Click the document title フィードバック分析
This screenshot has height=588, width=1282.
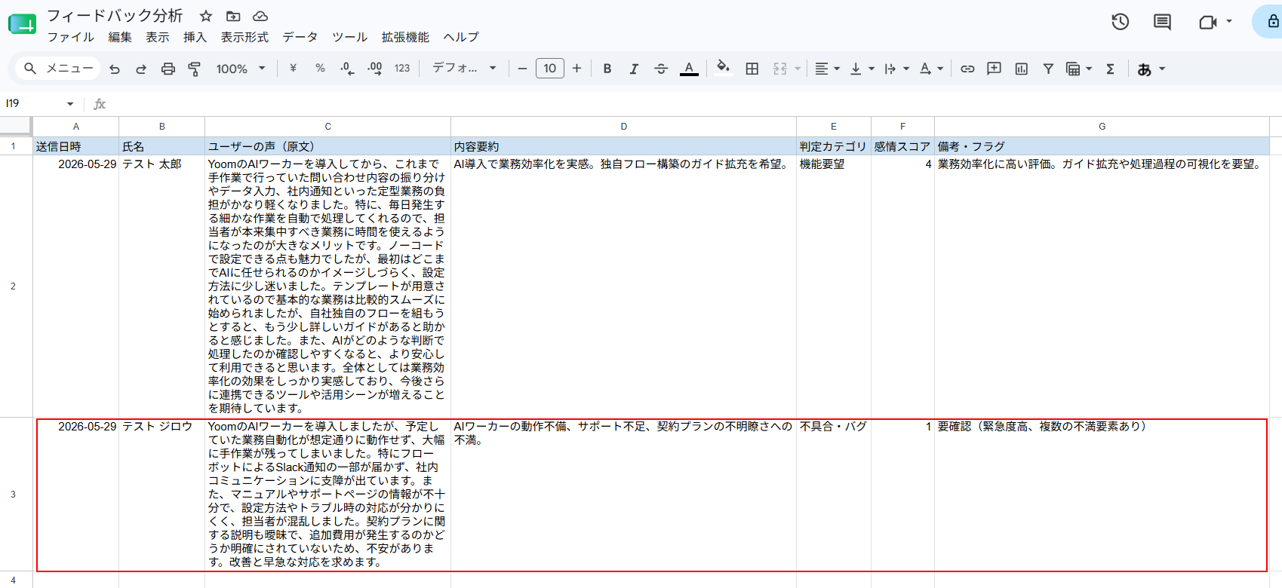coord(115,16)
